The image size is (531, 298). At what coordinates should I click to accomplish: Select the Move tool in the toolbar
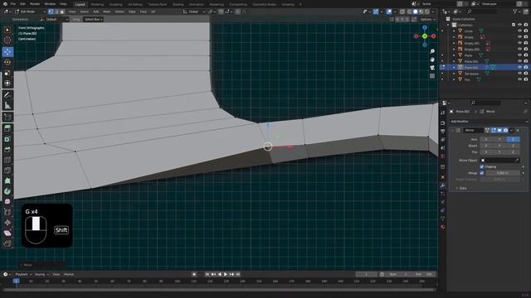(x=7, y=51)
